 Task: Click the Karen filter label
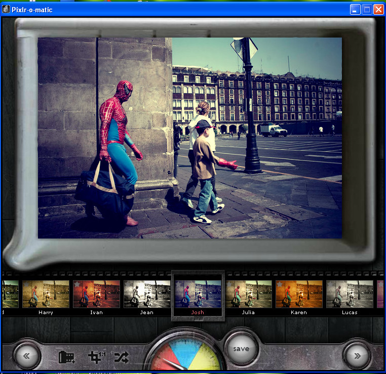[299, 313]
